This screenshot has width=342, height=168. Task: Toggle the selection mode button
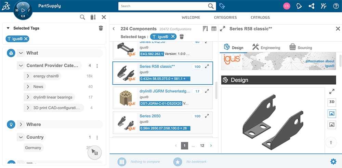95,152
